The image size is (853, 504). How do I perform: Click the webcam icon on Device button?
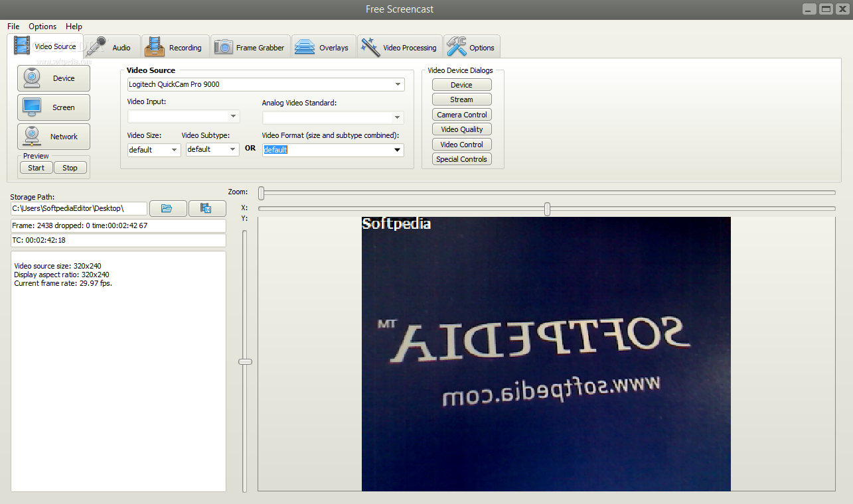coord(33,78)
